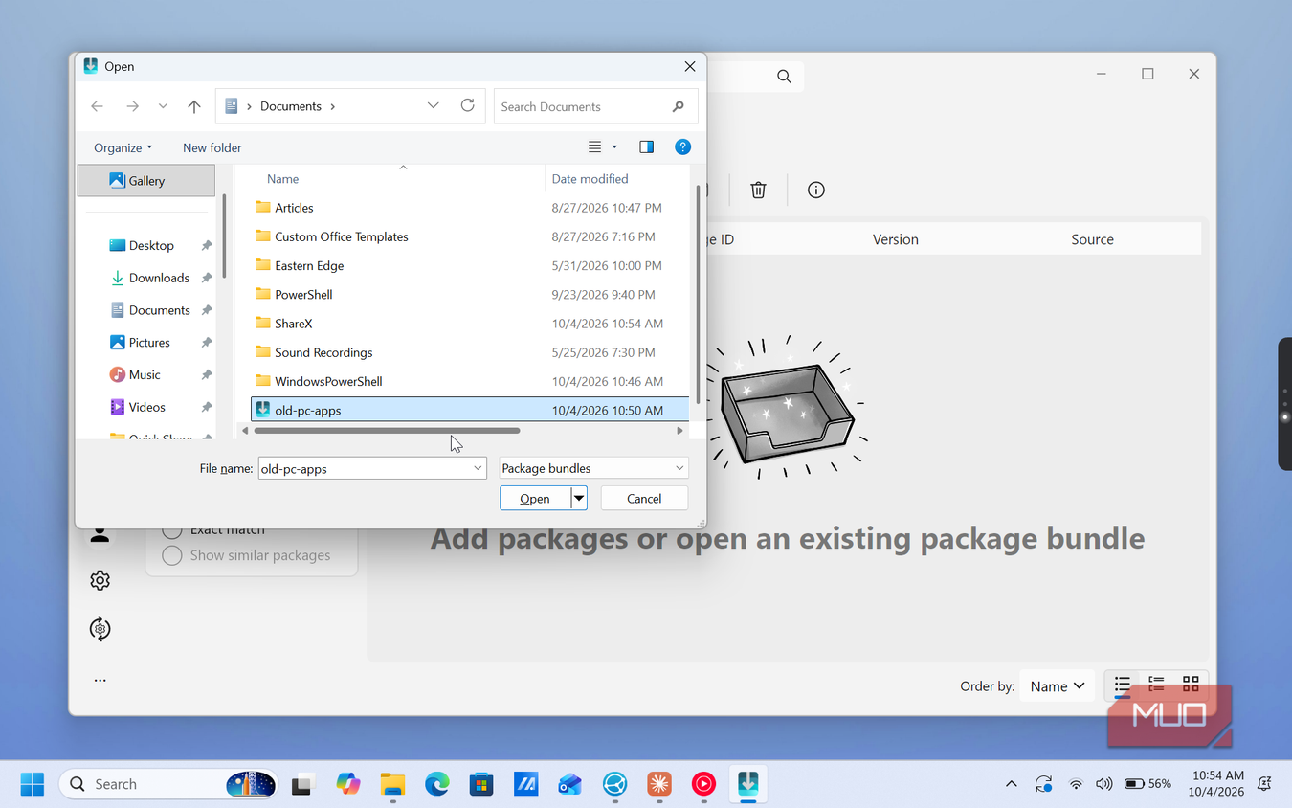Open the change view options dropdown

click(x=614, y=147)
